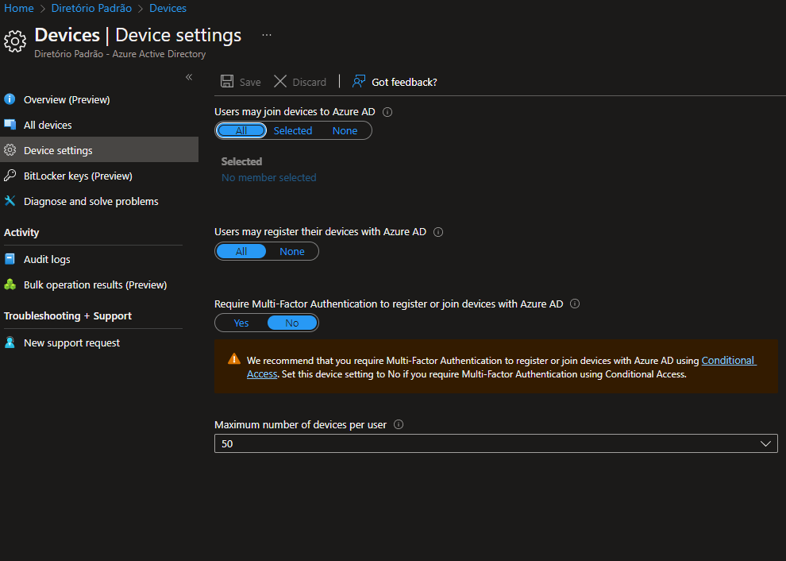
Task: Click Troubleshooting + Support heading
Action: point(67,315)
